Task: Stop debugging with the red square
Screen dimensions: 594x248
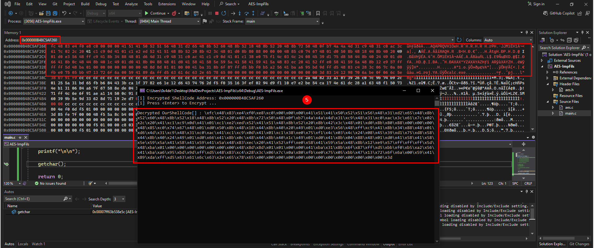Action: click(217, 13)
